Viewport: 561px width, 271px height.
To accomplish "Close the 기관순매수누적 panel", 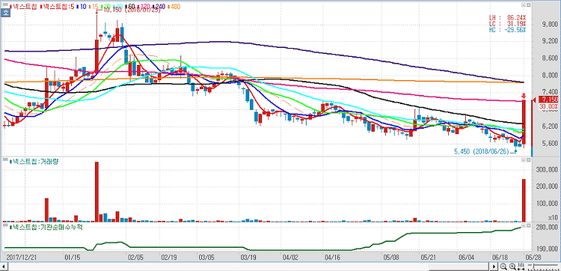I will click(528, 225).
